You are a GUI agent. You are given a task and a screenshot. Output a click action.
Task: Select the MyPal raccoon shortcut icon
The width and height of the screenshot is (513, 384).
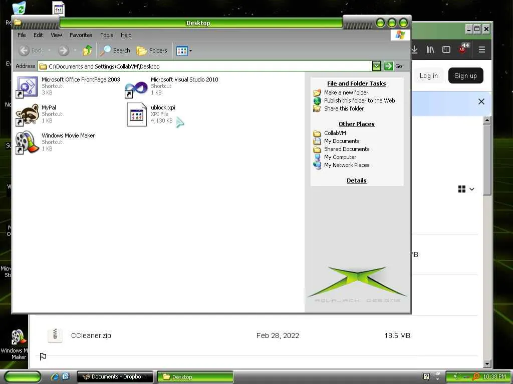[x=27, y=115]
